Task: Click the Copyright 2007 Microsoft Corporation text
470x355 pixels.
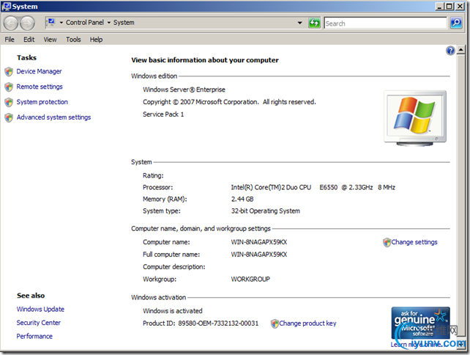Action: click(229, 102)
